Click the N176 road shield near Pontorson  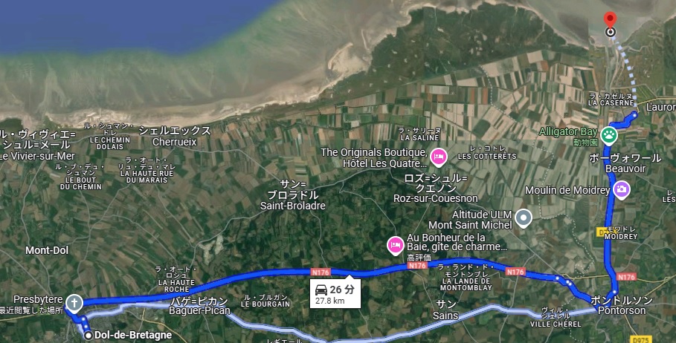click(626, 277)
